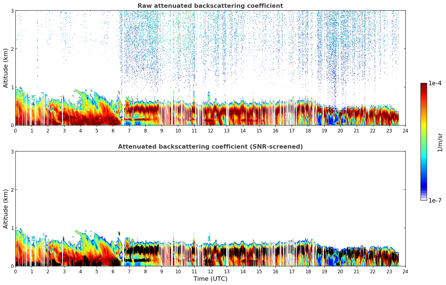Click altitude tick "2" on the raw plot

coord(12,49)
